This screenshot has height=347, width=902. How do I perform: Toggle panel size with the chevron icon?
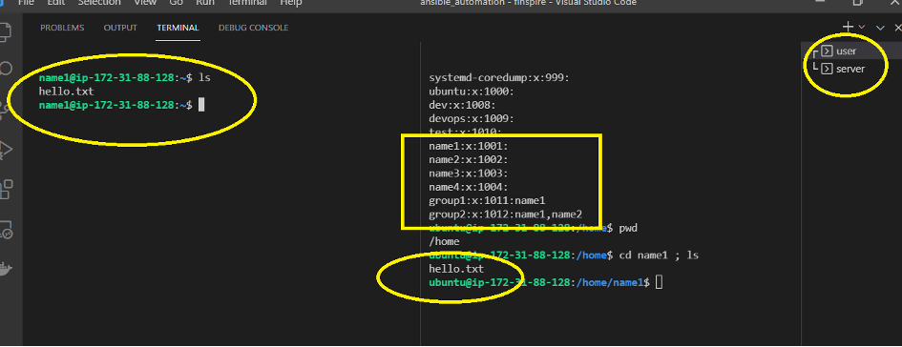pos(880,27)
